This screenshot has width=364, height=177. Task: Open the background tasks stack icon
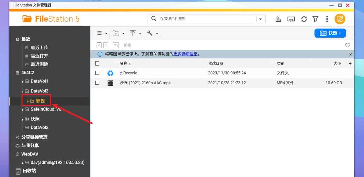pyautogui.click(x=278, y=19)
